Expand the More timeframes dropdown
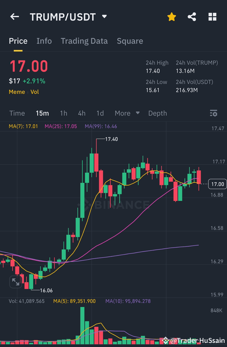 [x=123, y=113]
